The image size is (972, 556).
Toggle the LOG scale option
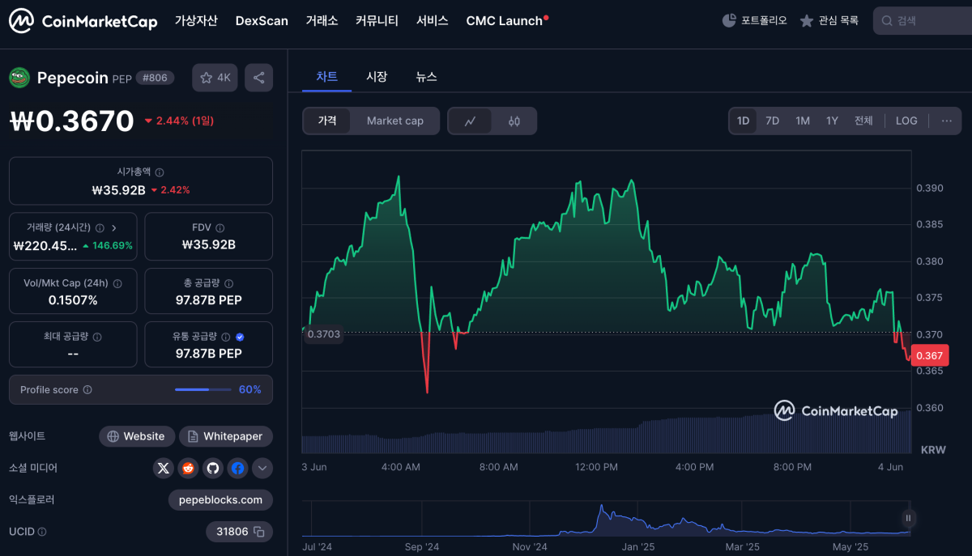(x=906, y=121)
